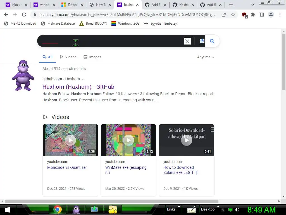Viewport: 286px width, 215px height.
Task: Click the 8:49 AM taskbar clock
Action: 261,210
